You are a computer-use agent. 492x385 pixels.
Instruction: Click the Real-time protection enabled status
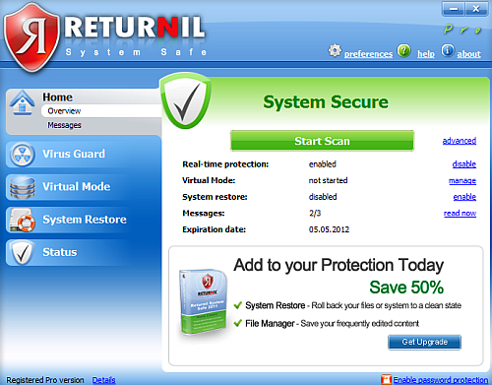pyautogui.click(x=323, y=164)
